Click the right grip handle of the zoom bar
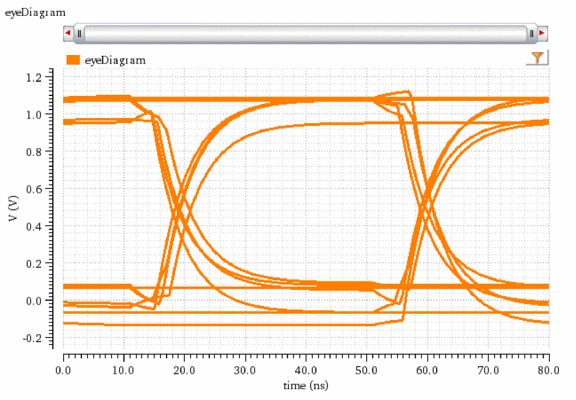The height and width of the screenshot is (400, 576). (532, 33)
